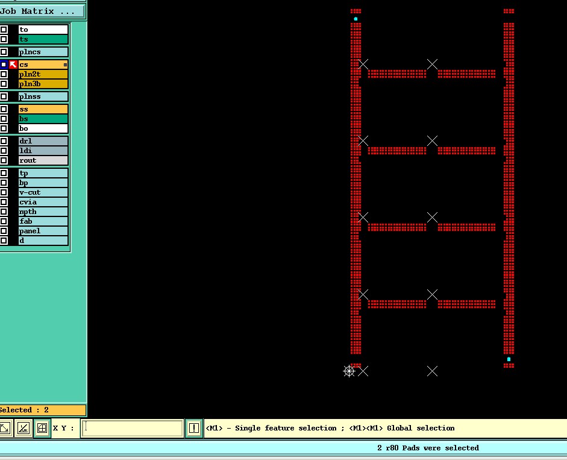Select the 'ldi' layer name
567x460 pixels.
(43, 151)
